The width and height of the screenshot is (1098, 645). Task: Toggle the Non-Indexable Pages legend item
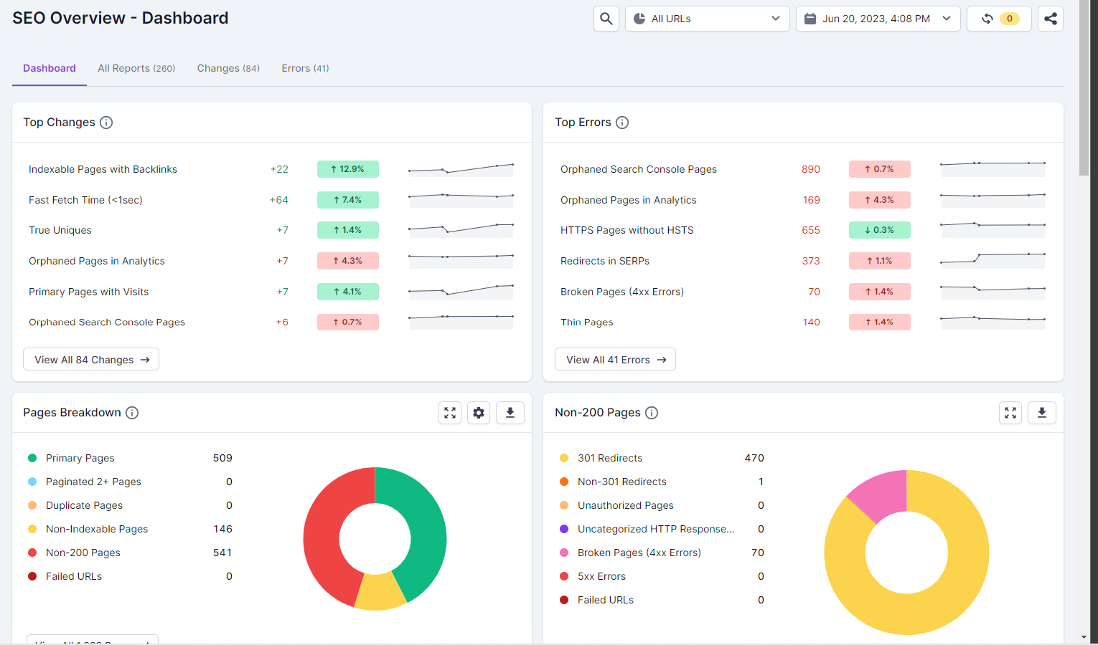(x=88, y=529)
